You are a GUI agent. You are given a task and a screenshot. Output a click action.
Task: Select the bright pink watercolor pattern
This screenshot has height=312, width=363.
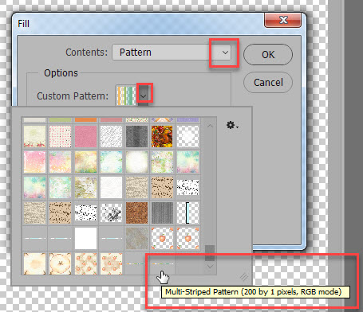[x=34, y=162]
